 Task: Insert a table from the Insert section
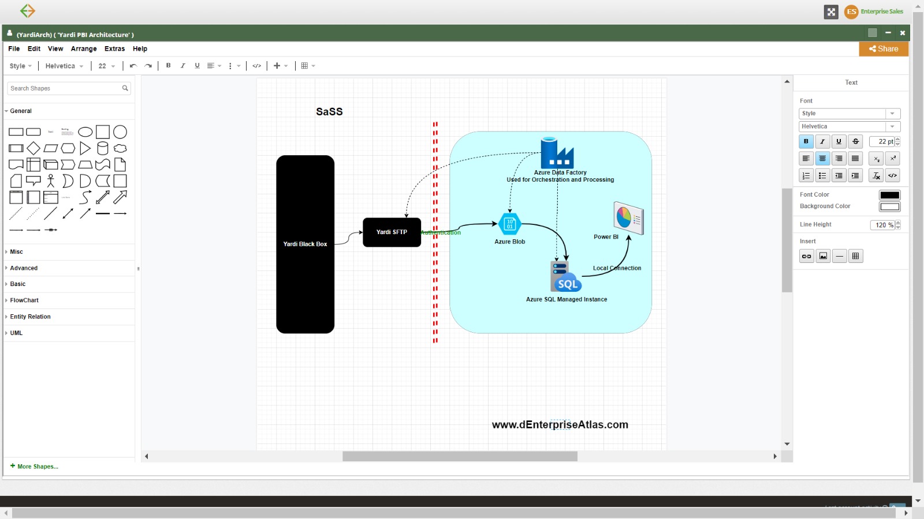[856, 256]
